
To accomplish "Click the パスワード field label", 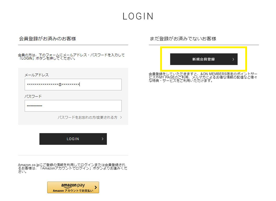I will pyautogui.click(x=33, y=96).
